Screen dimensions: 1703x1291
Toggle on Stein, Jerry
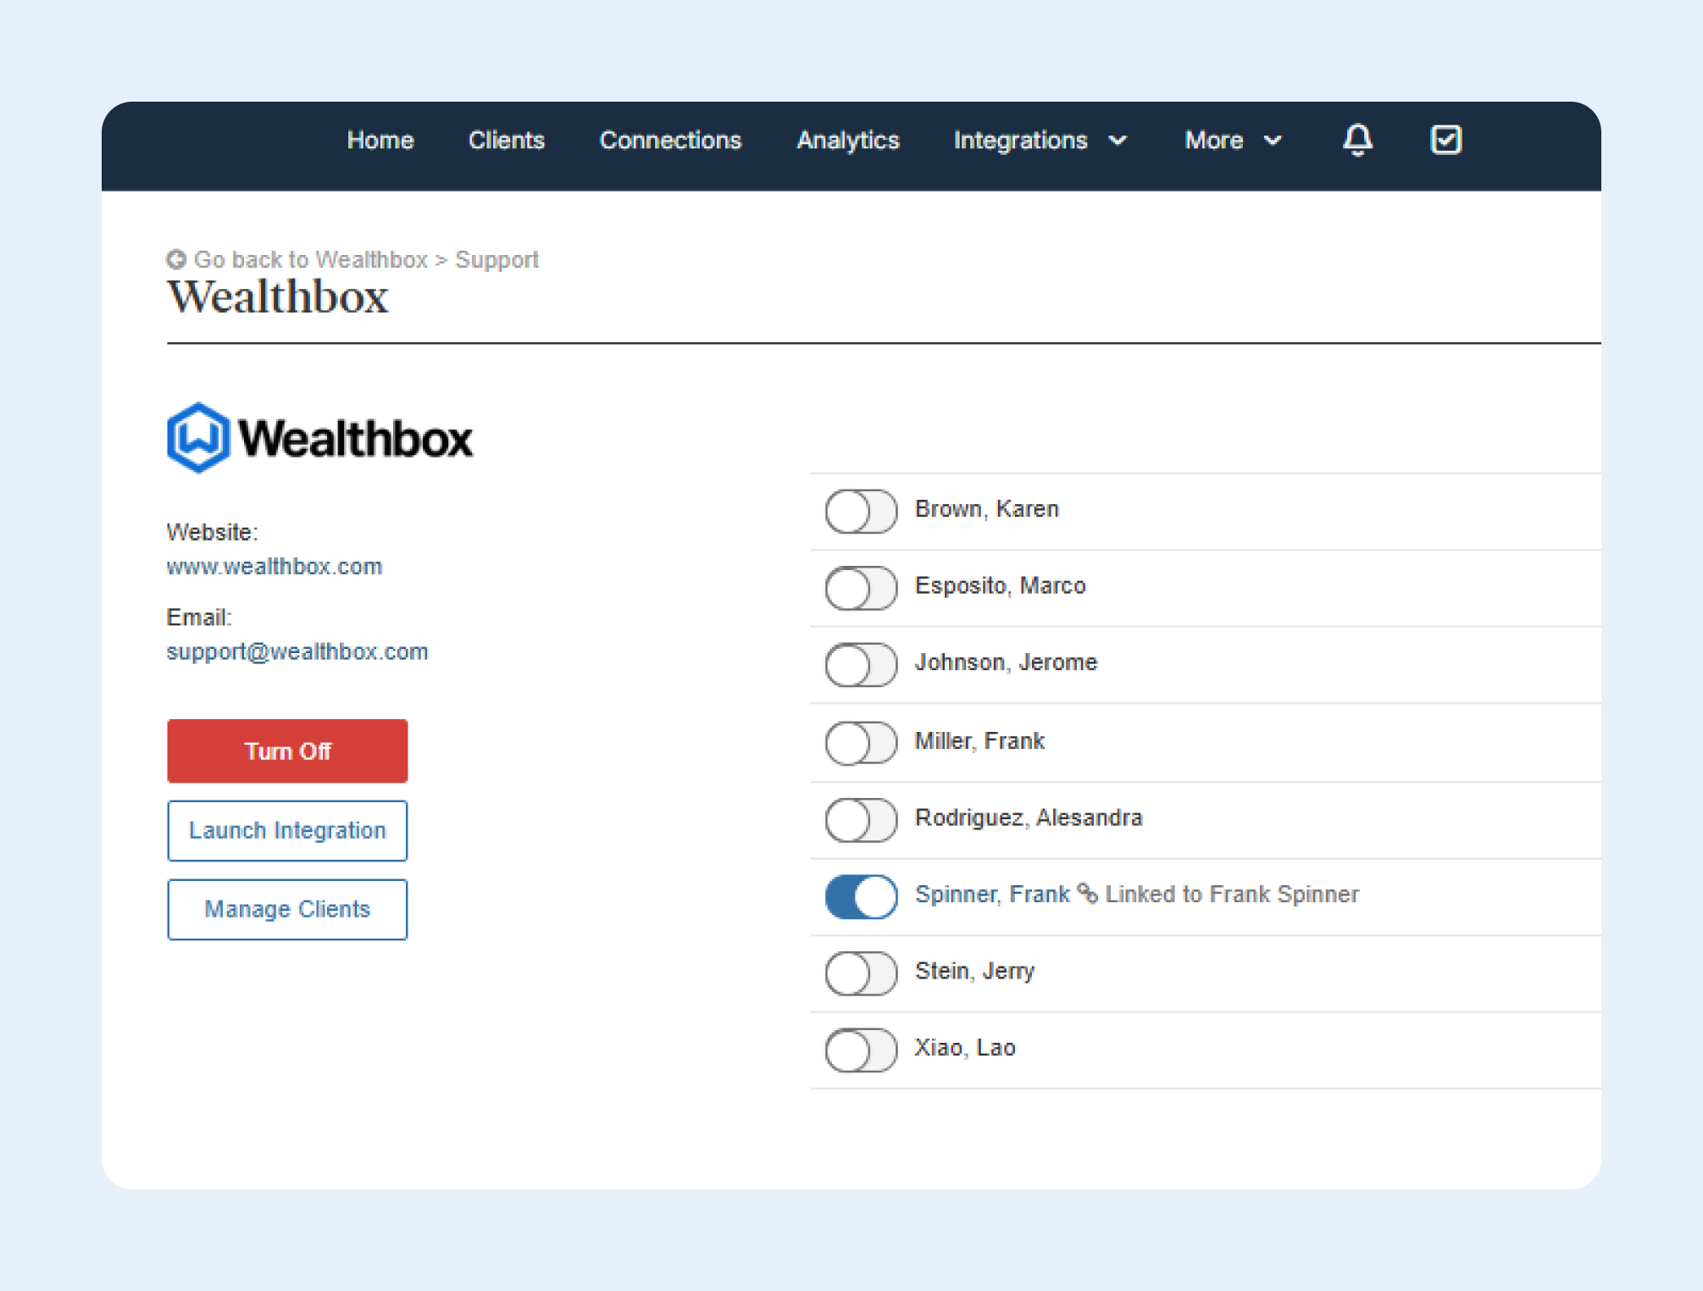861,973
